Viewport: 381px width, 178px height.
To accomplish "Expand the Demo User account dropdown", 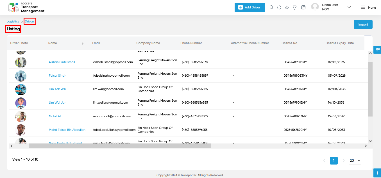I will (x=349, y=7).
